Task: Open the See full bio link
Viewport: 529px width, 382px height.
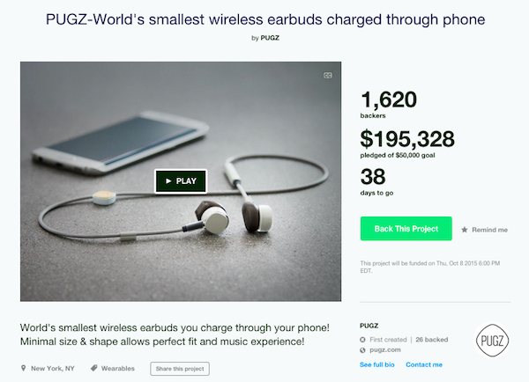Action: click(376, 364)
